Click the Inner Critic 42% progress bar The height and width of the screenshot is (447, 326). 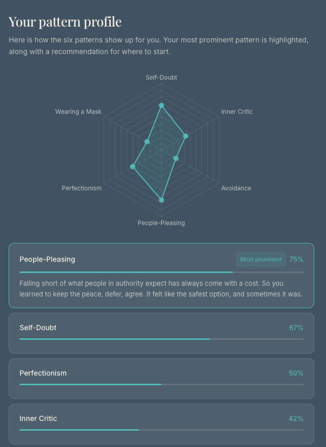[x=161, y=430]
